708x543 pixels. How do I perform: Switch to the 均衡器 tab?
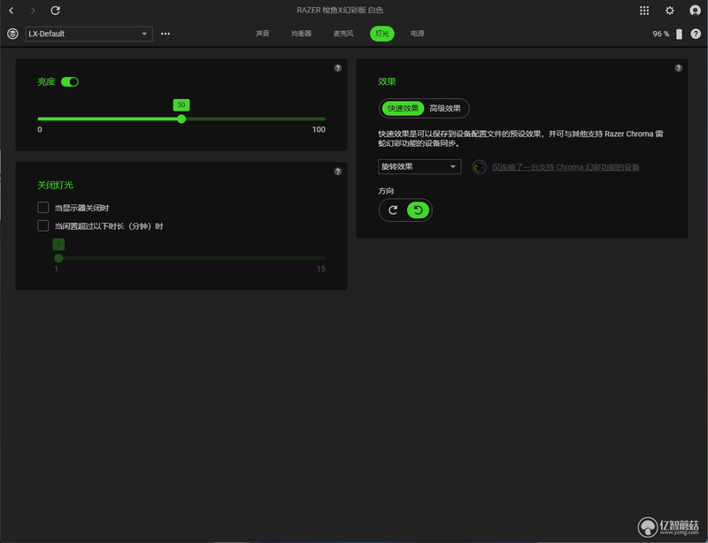point(301,34)
